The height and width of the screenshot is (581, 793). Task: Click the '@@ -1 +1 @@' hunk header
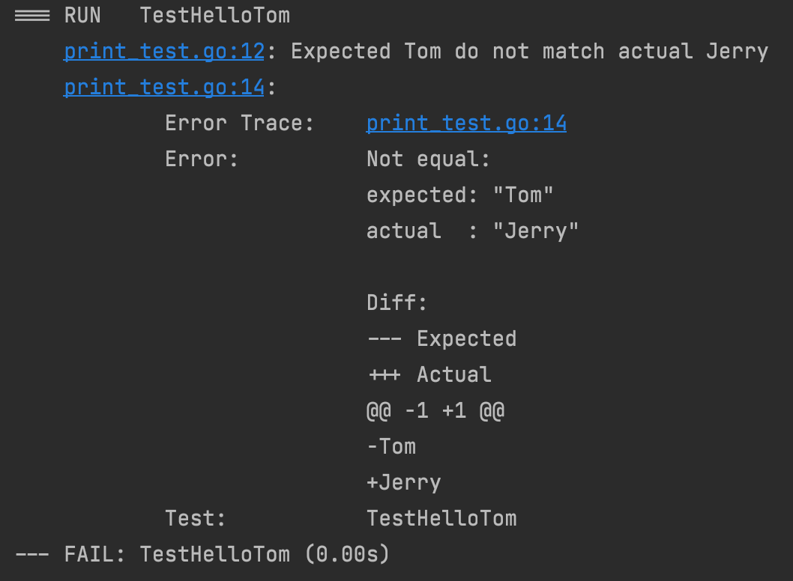[435, 410]
